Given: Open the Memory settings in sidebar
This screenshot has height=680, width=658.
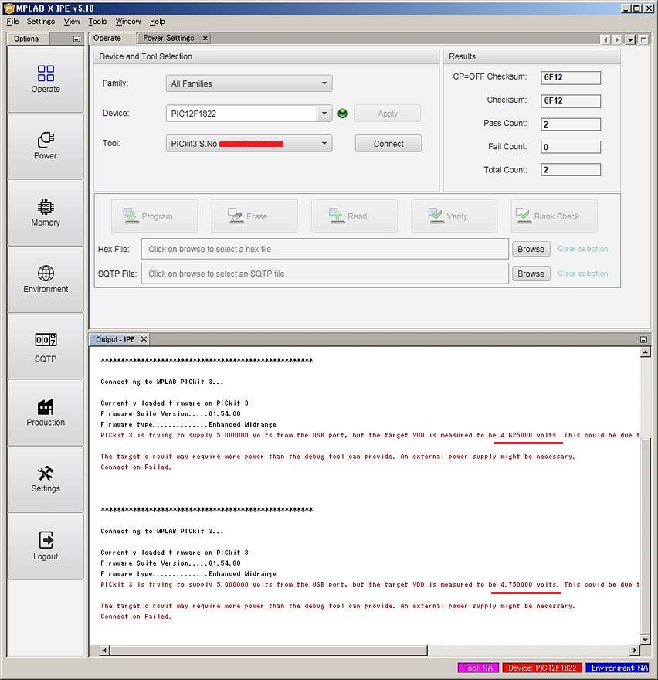Looking at the screenshot, I should [x=46, y=213].
